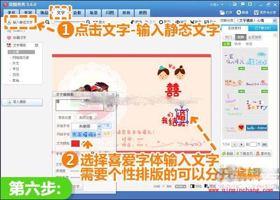This screenshot has width=280, height=200.
Task: Open the 娃娃 tab
Action: pyautogui.click(x=126, y=13)
